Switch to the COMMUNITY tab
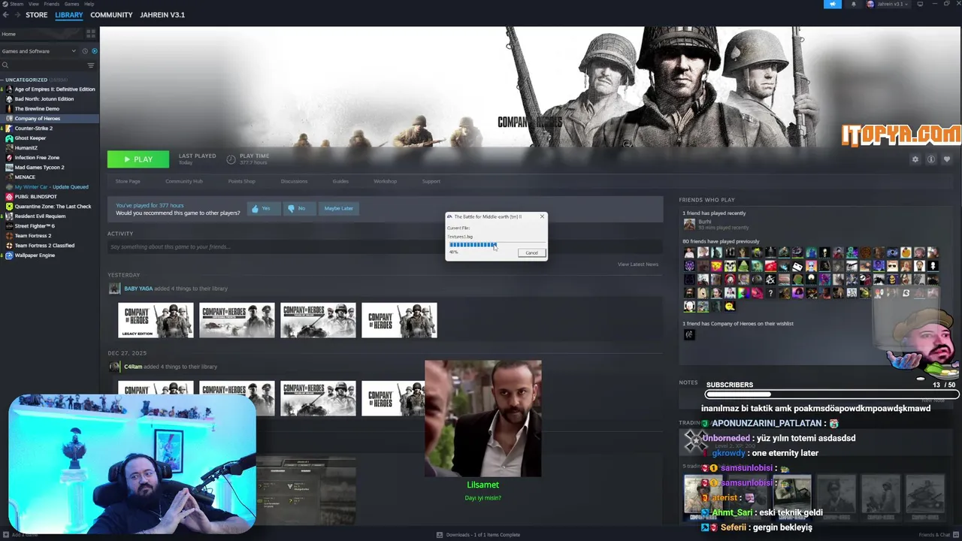Screen dimensions: 962x541 coord(111,15)
